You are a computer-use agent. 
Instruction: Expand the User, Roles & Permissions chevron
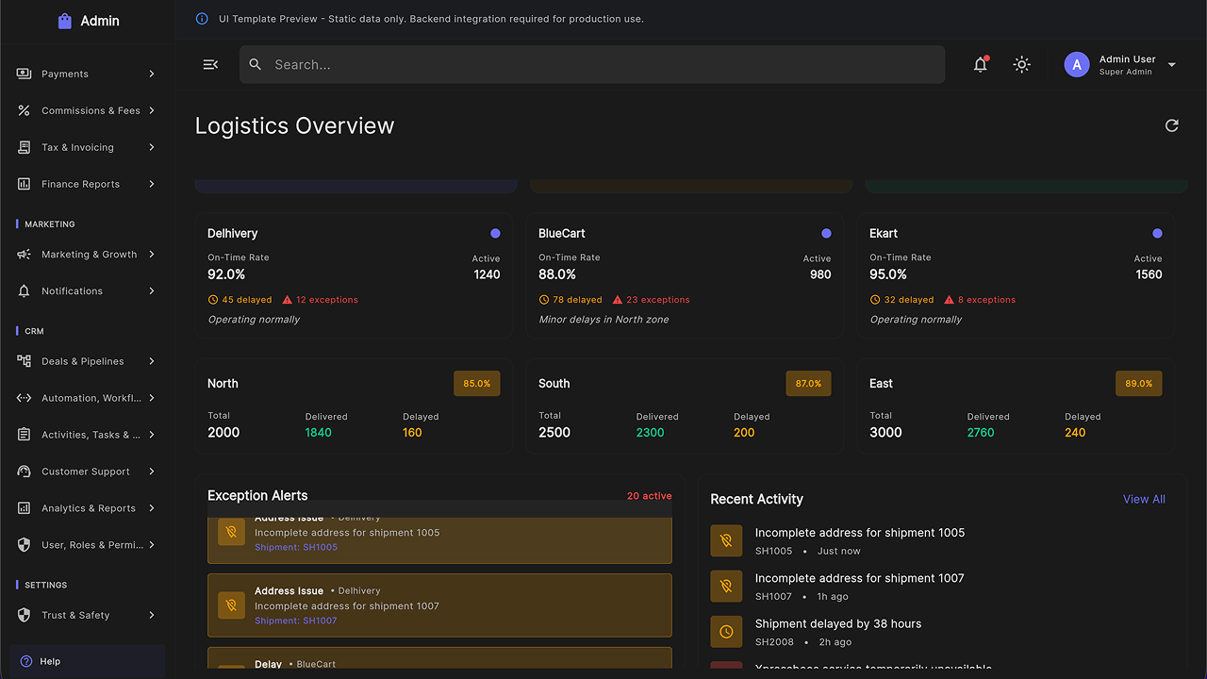[x=152, y=545]
